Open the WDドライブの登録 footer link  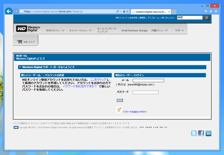50,123
